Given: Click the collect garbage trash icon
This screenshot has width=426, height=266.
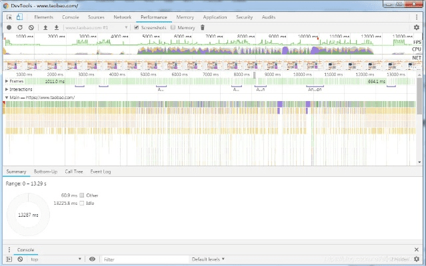Looking at the screenshot, I should point(203,27).
